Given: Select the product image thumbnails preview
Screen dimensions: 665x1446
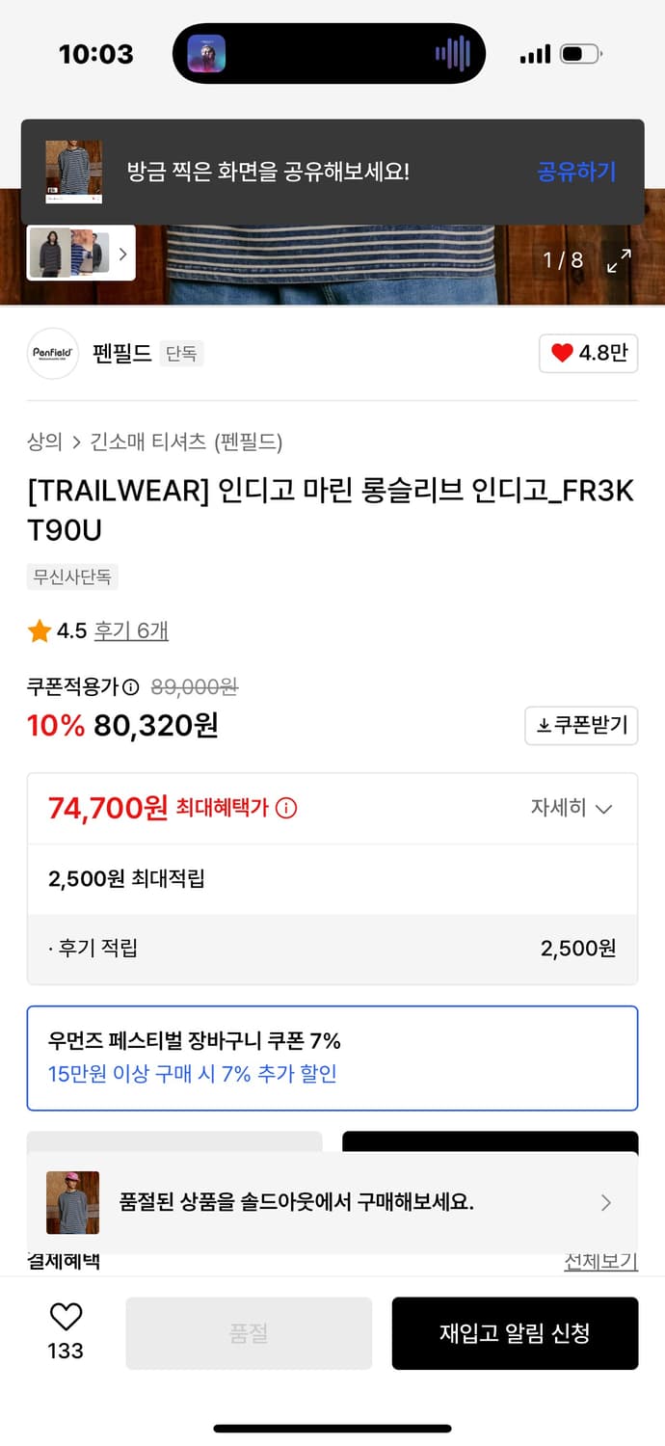Looking at the screenshot, I should tap(69, 253).
